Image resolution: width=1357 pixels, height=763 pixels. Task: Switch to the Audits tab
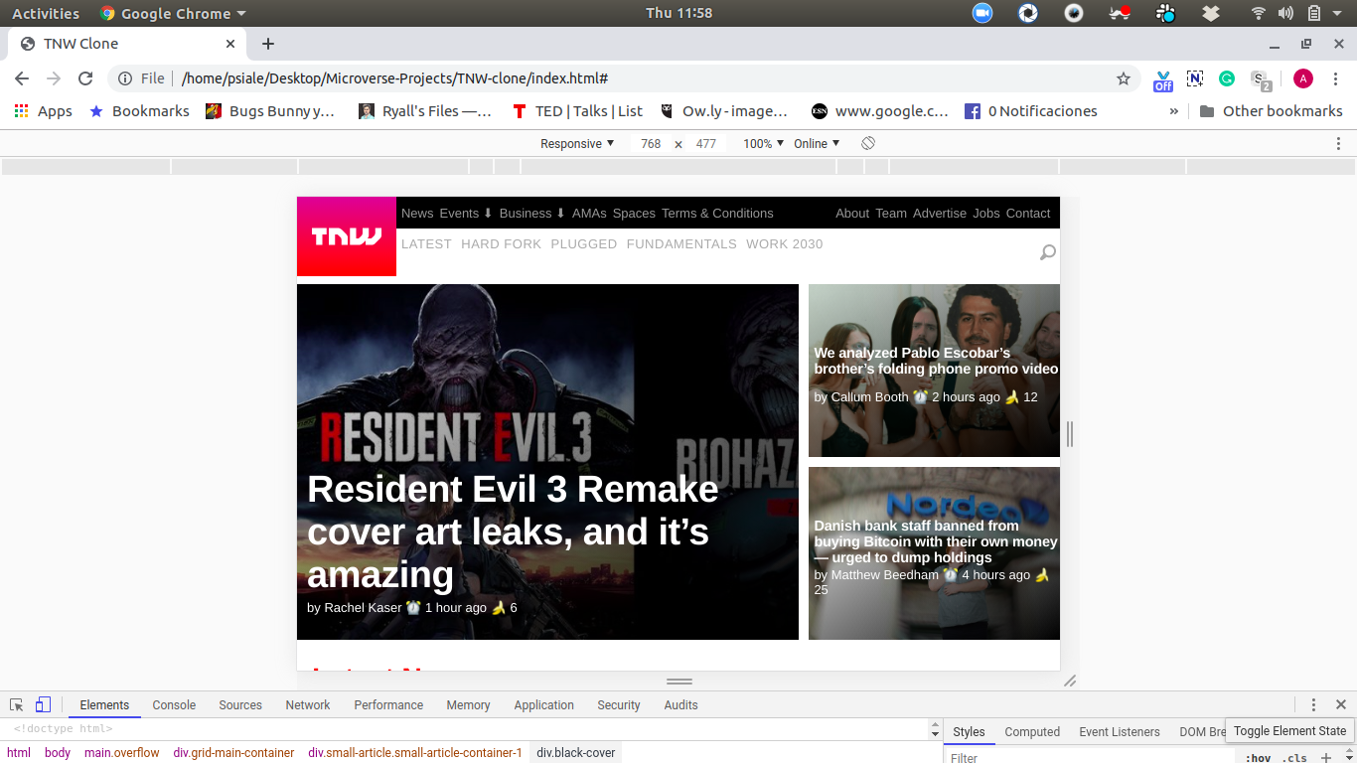[x=680, y=705]
